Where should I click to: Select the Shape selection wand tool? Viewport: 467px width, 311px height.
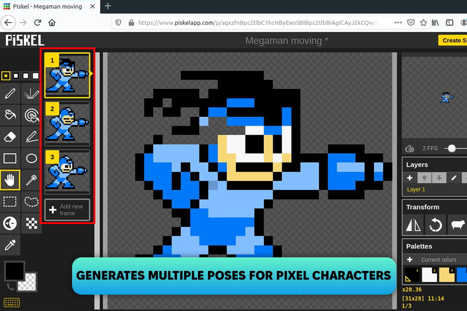(x=31, y=180)
